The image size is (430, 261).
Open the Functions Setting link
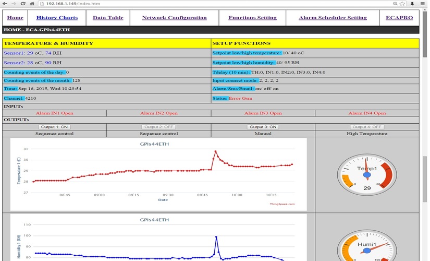click(252, 18)
